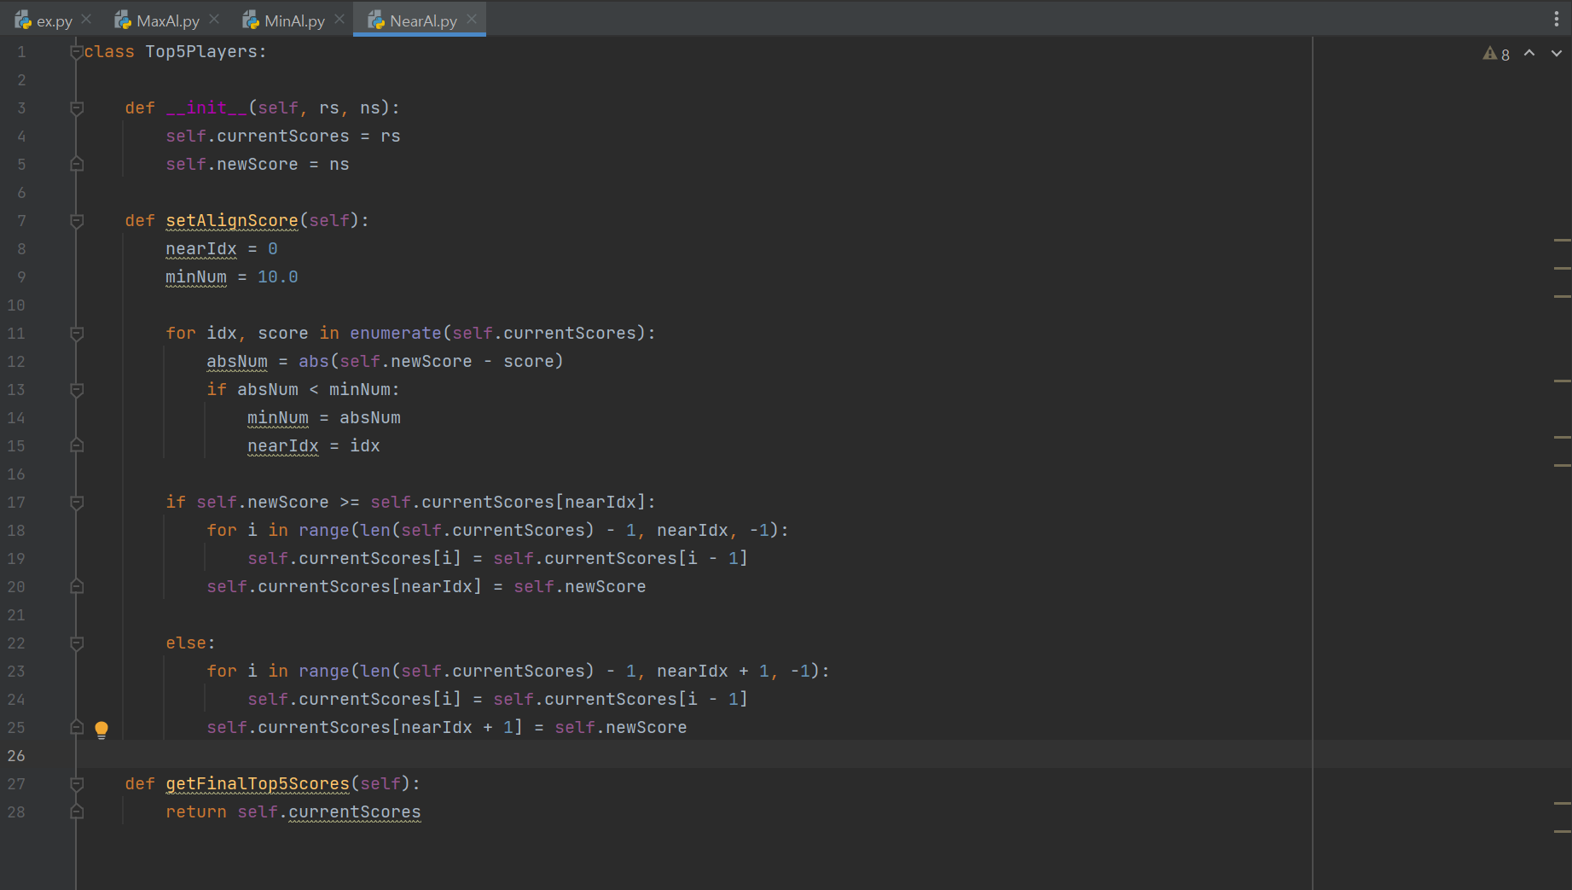Click the Python file icon on MaxAl.py tab
This screenshot has height=890, width=1572.
pos(123,20)
